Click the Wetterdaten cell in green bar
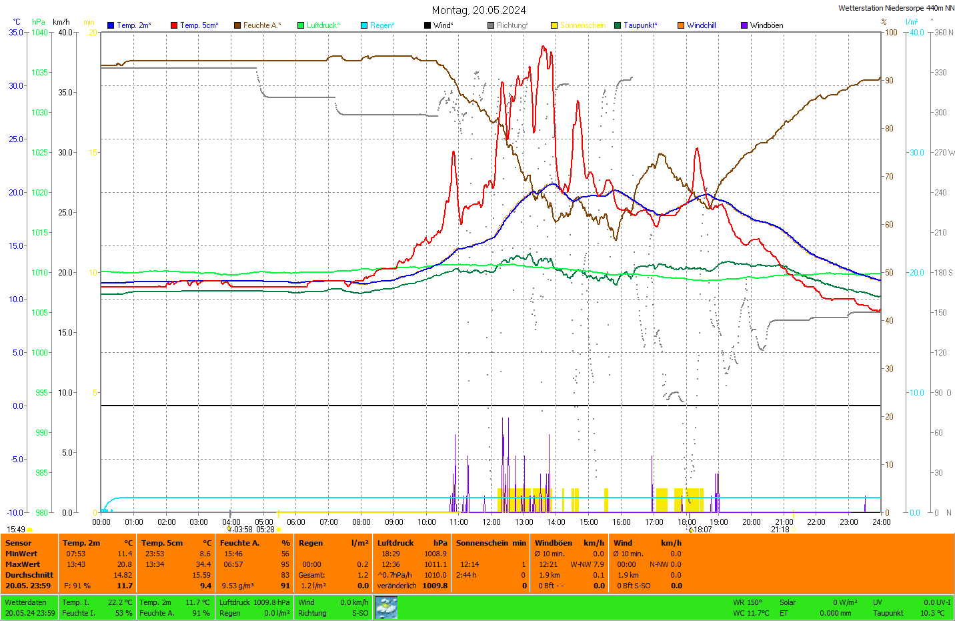955x621 pixels. pos(26,602)
